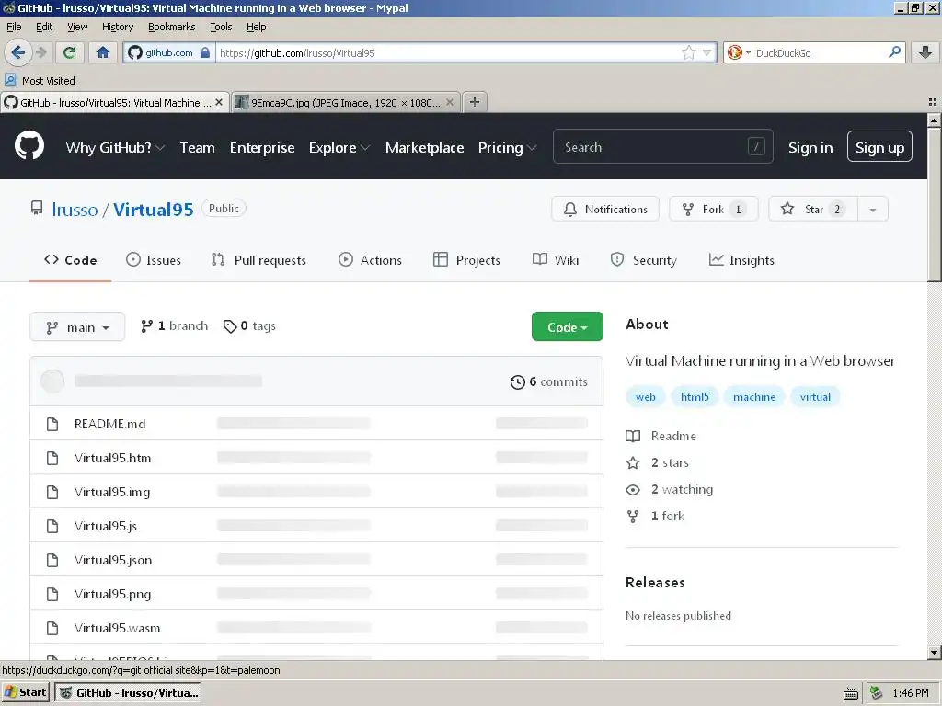Switch to the Insights tab
Image resolution: width=942 pixels, height=706 pixels.
pyautogui.click(x=742, y=260)
